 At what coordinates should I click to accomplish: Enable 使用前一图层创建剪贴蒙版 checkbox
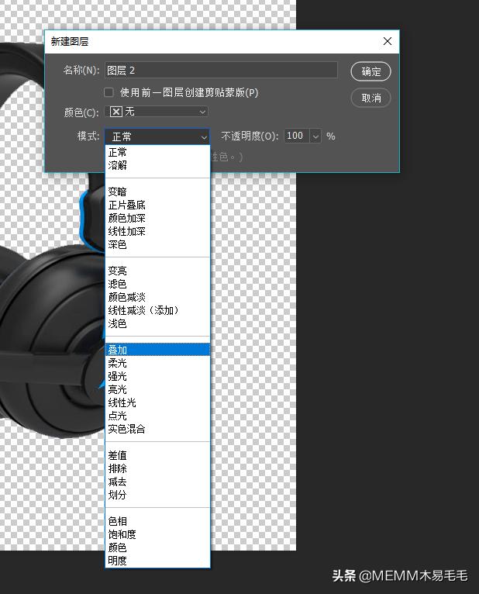point(109,92)
